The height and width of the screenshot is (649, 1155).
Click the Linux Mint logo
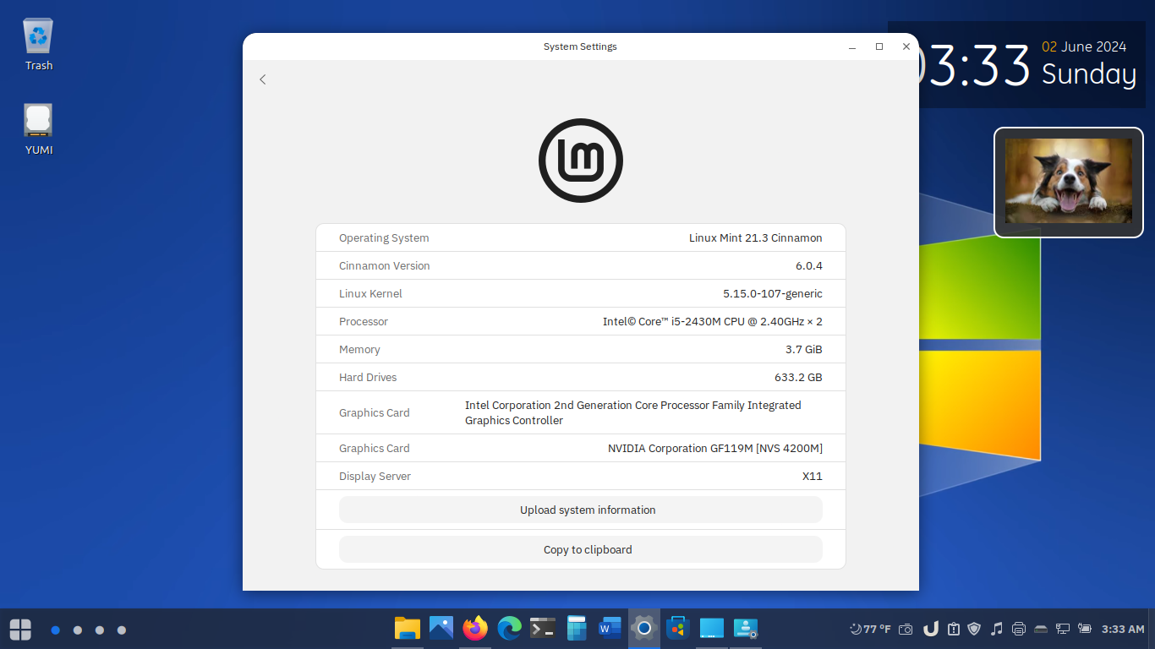581,161
